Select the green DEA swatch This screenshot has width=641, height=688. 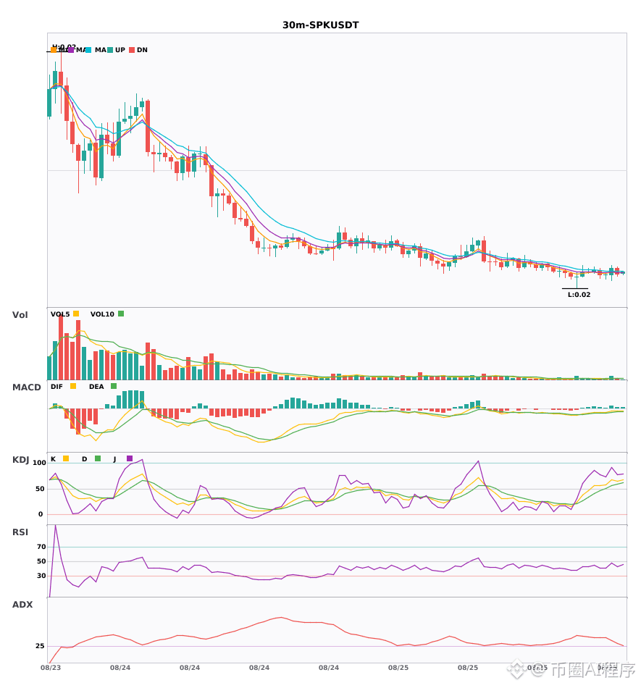point(114,386)
